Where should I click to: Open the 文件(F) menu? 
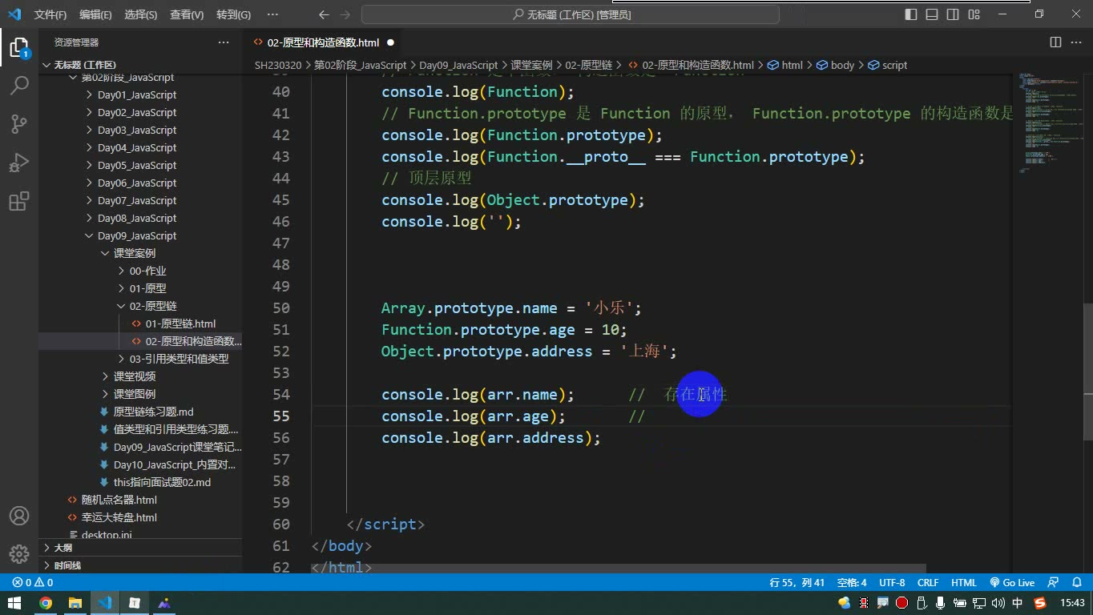tap(50, 14)
